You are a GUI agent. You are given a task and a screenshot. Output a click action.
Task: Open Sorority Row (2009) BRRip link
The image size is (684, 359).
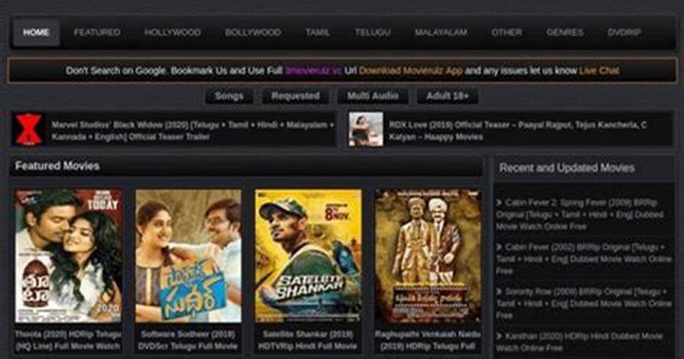pyautogui.click(x=584, y=303)
